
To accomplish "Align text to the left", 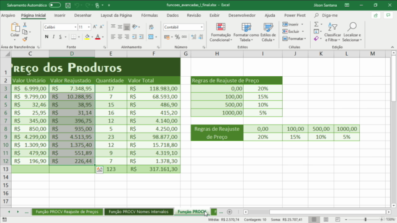I will (113, 37).
